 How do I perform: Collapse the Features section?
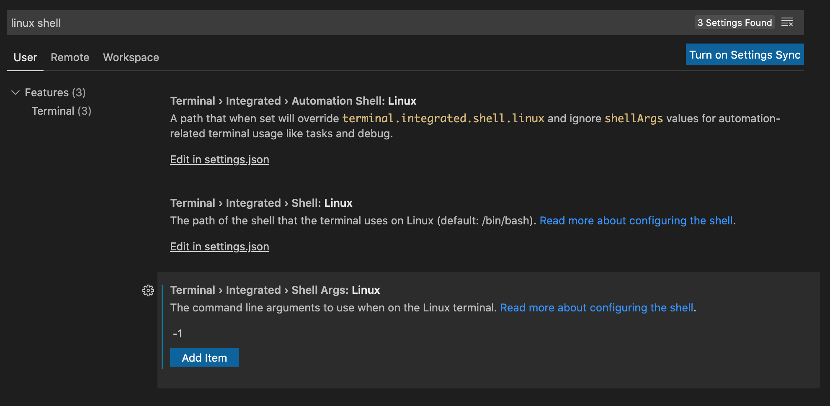[x=15, y=93]
